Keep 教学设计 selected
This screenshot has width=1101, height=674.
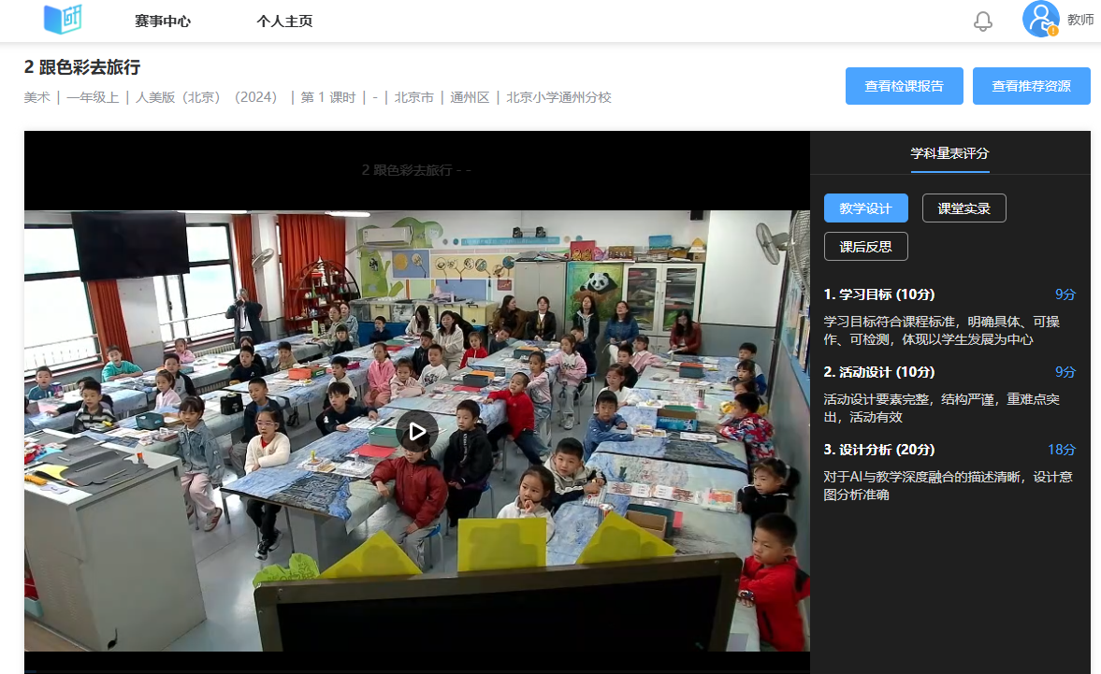click(865, 208)
